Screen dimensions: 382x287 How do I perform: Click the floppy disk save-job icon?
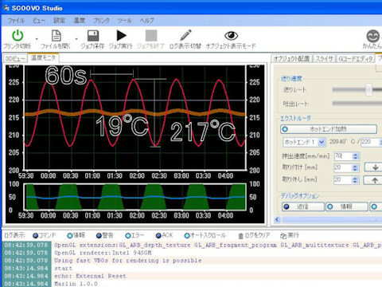[93, 36]
